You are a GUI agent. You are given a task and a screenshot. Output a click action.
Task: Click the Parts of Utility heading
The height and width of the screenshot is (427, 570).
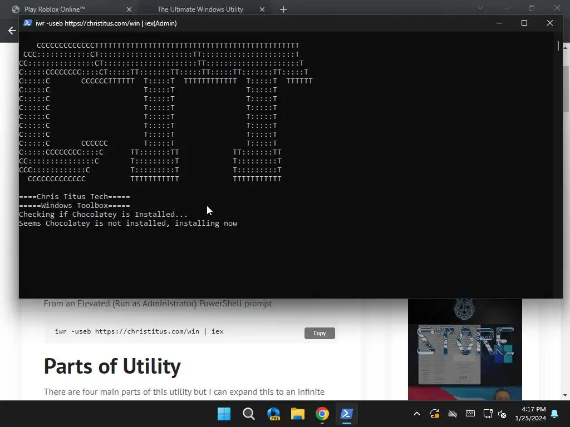(112, 366)
